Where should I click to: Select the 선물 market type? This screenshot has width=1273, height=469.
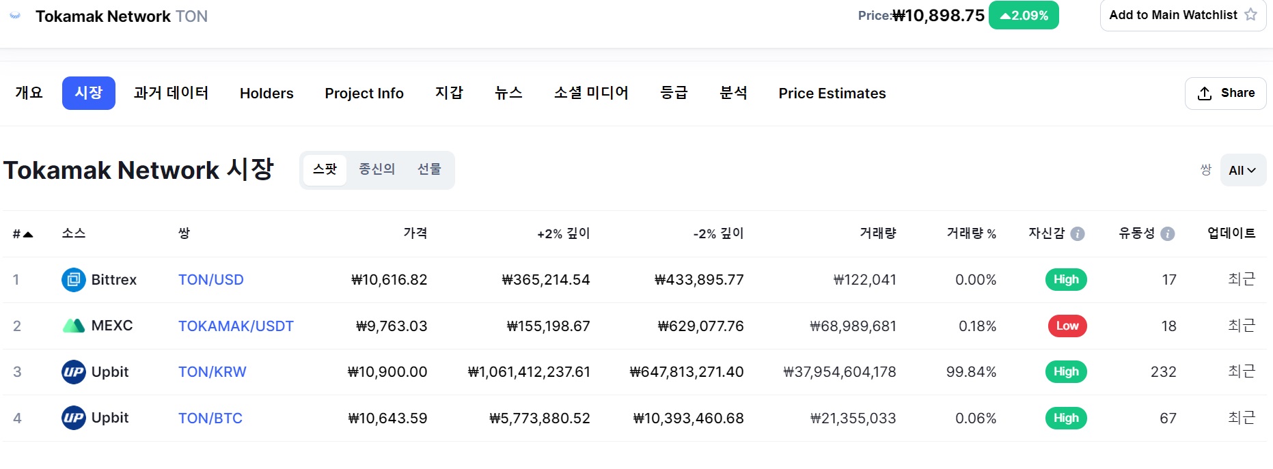pos(430,169)
